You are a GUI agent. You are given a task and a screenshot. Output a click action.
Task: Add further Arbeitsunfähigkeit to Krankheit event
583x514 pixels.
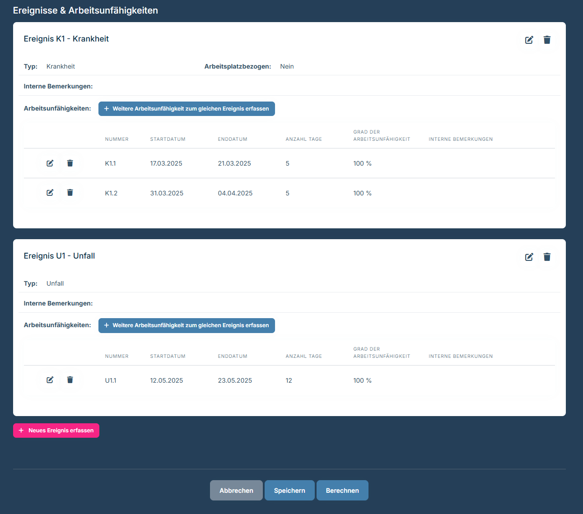pos(187,109)
